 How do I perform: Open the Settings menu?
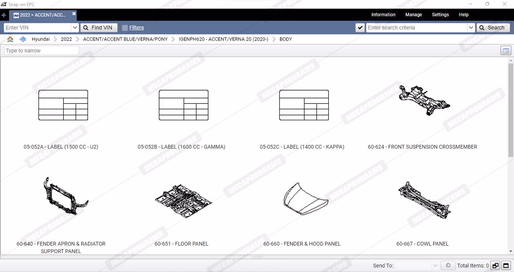[440, 15]
